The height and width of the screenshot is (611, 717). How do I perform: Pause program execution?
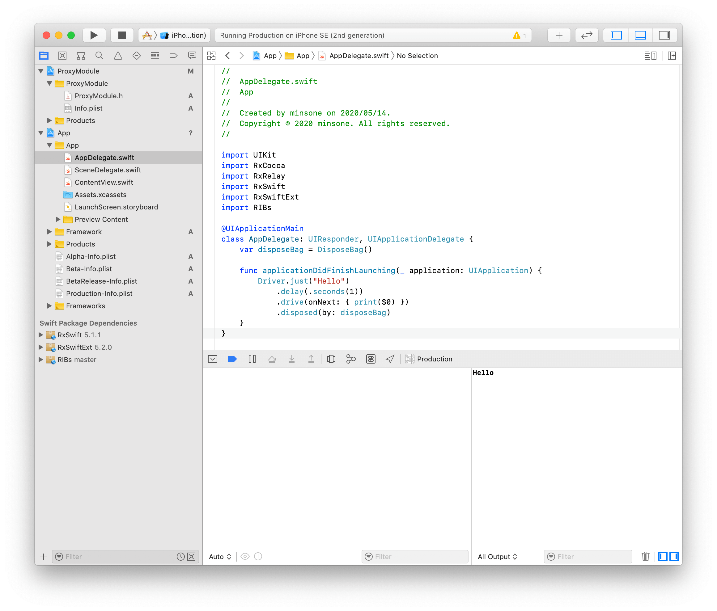(x=252, y=359)
